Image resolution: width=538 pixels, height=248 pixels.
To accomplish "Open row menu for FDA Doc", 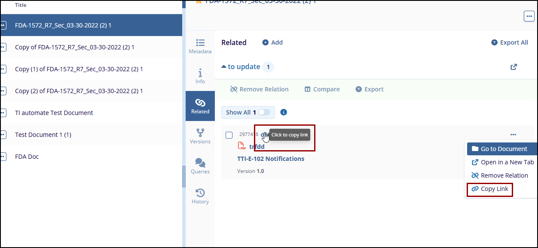I will (3, 157).
